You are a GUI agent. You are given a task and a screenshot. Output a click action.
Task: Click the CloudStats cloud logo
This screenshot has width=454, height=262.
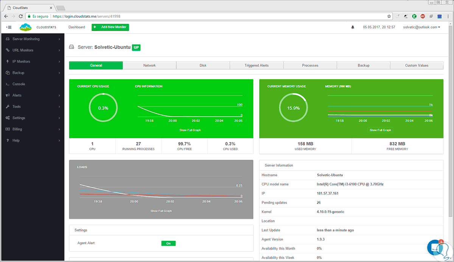pyautogui.click(x=25, y=27)
